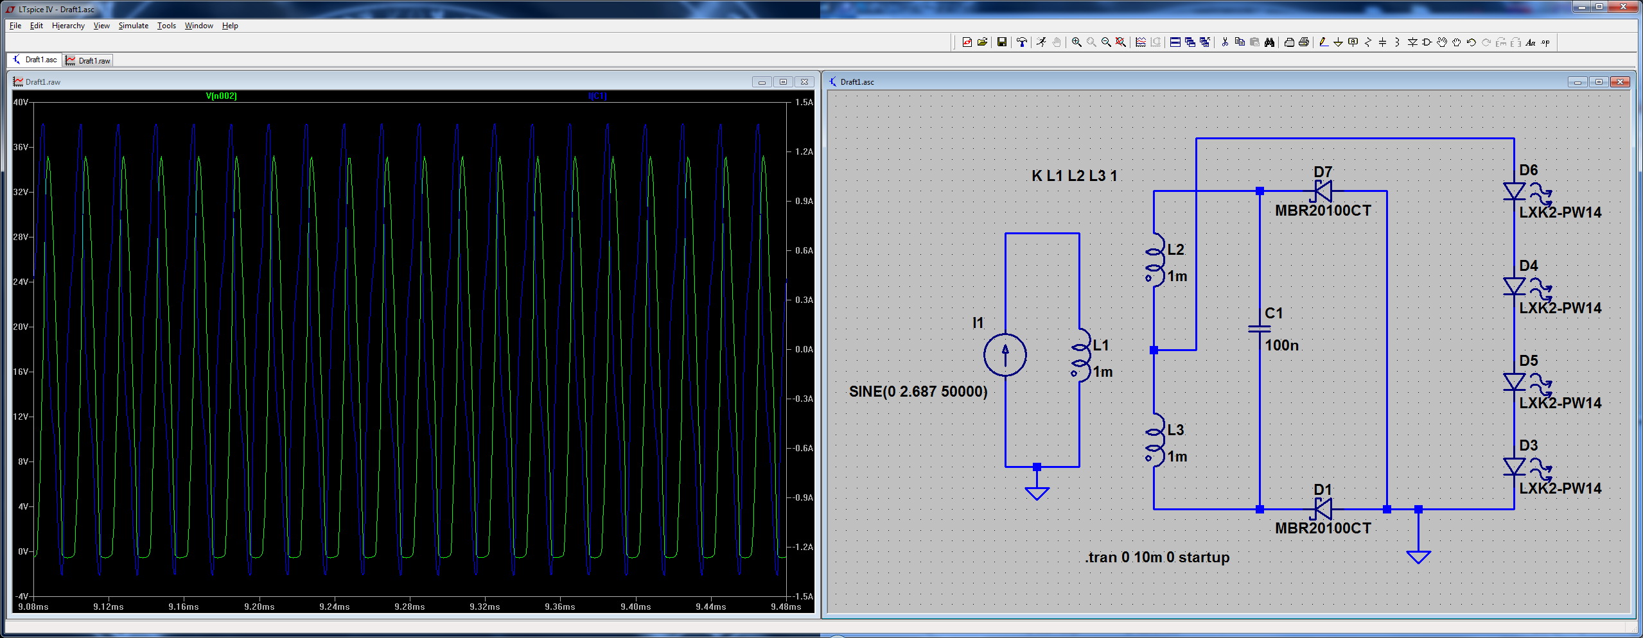This screenshot has height=638, width=1643.
Task: Select the Inductor tool
Action: point(1397,42)
